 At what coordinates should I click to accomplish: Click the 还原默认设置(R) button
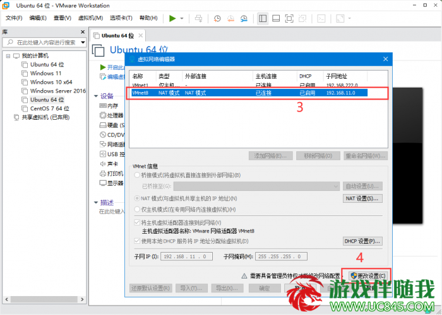151,288
